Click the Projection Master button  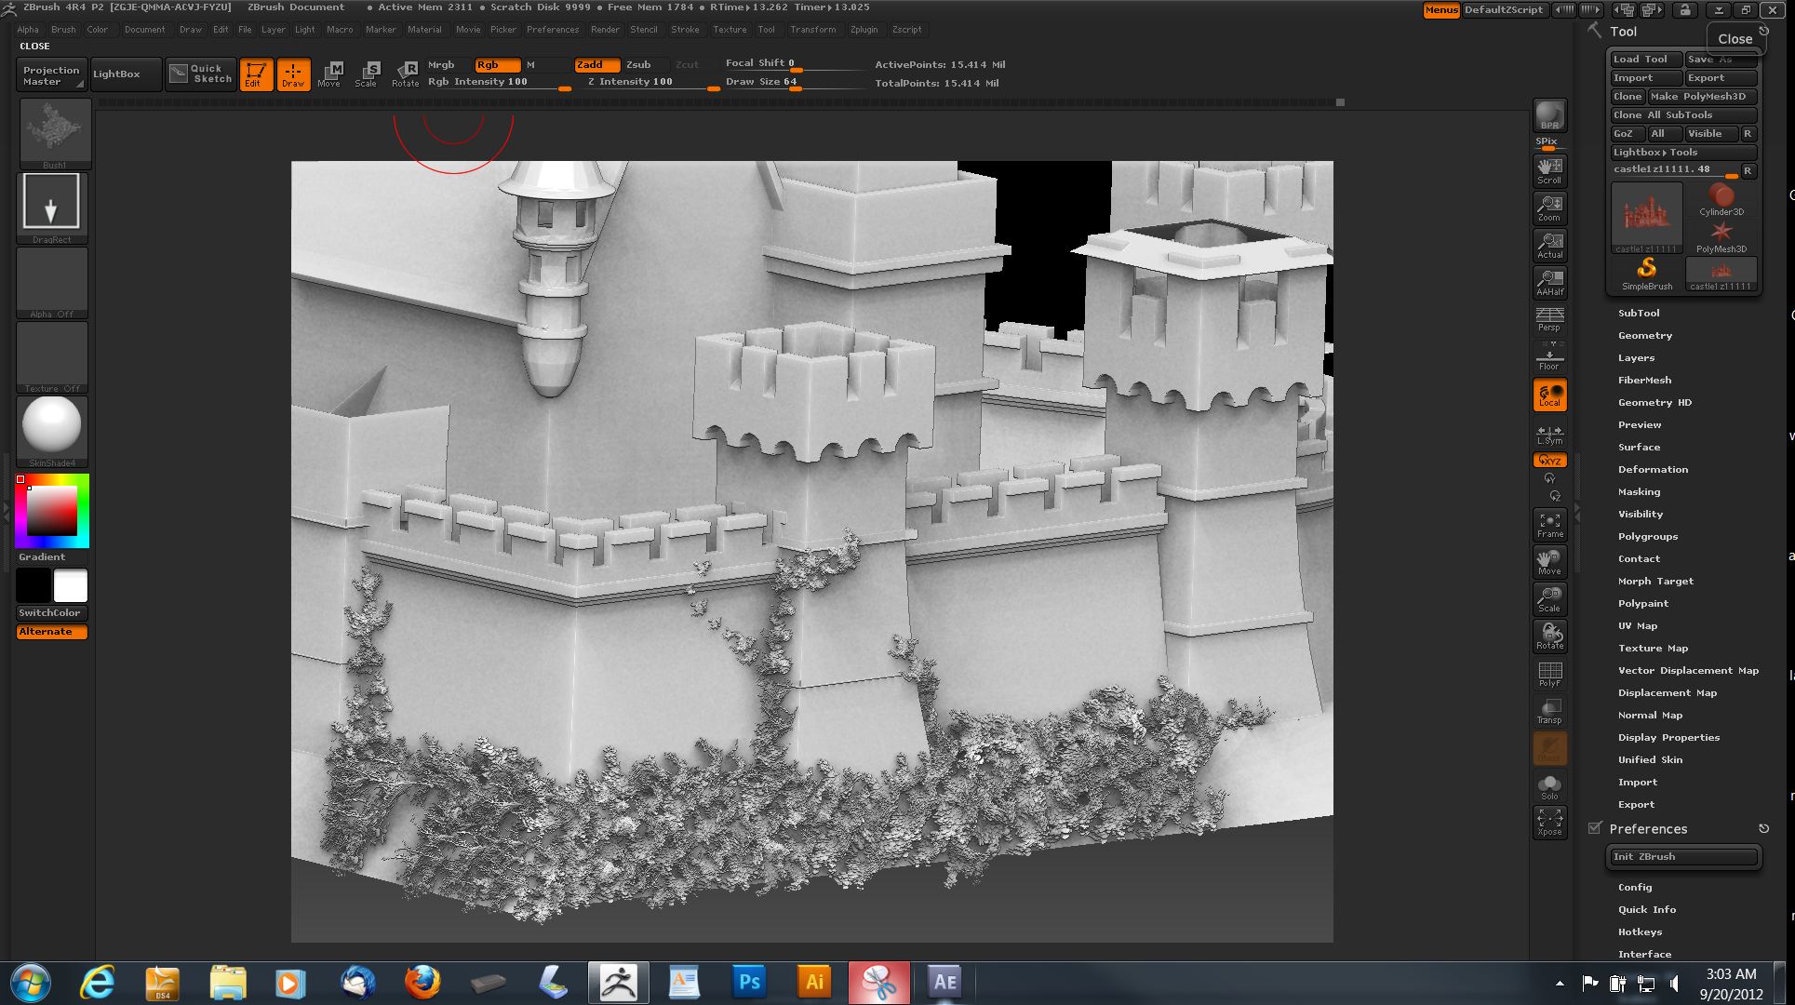(x=52, y=74)
